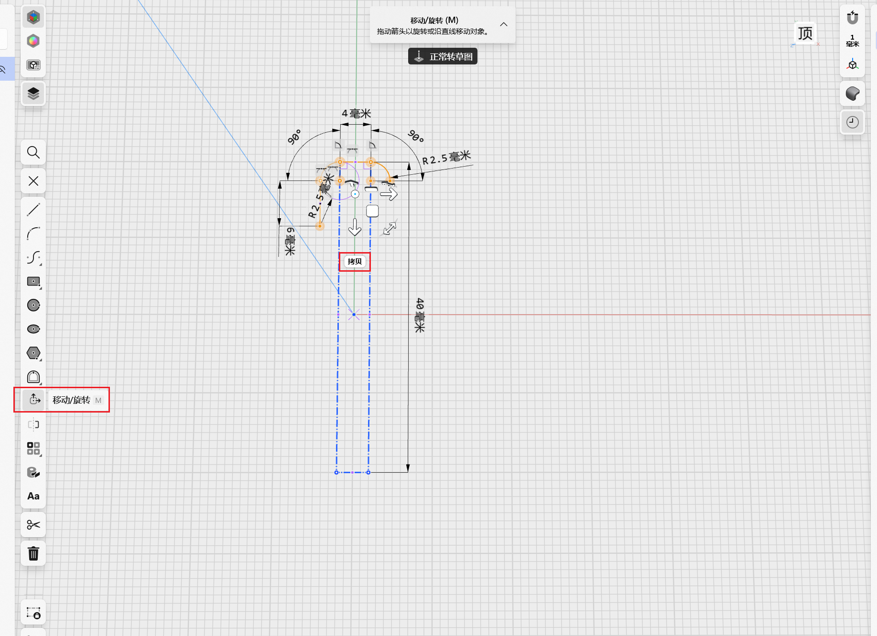
Task: Open the colorful cube app menu icon
Action: 33,18
